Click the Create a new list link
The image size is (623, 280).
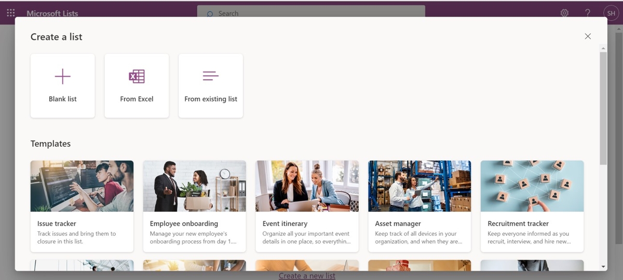(307, 276)
